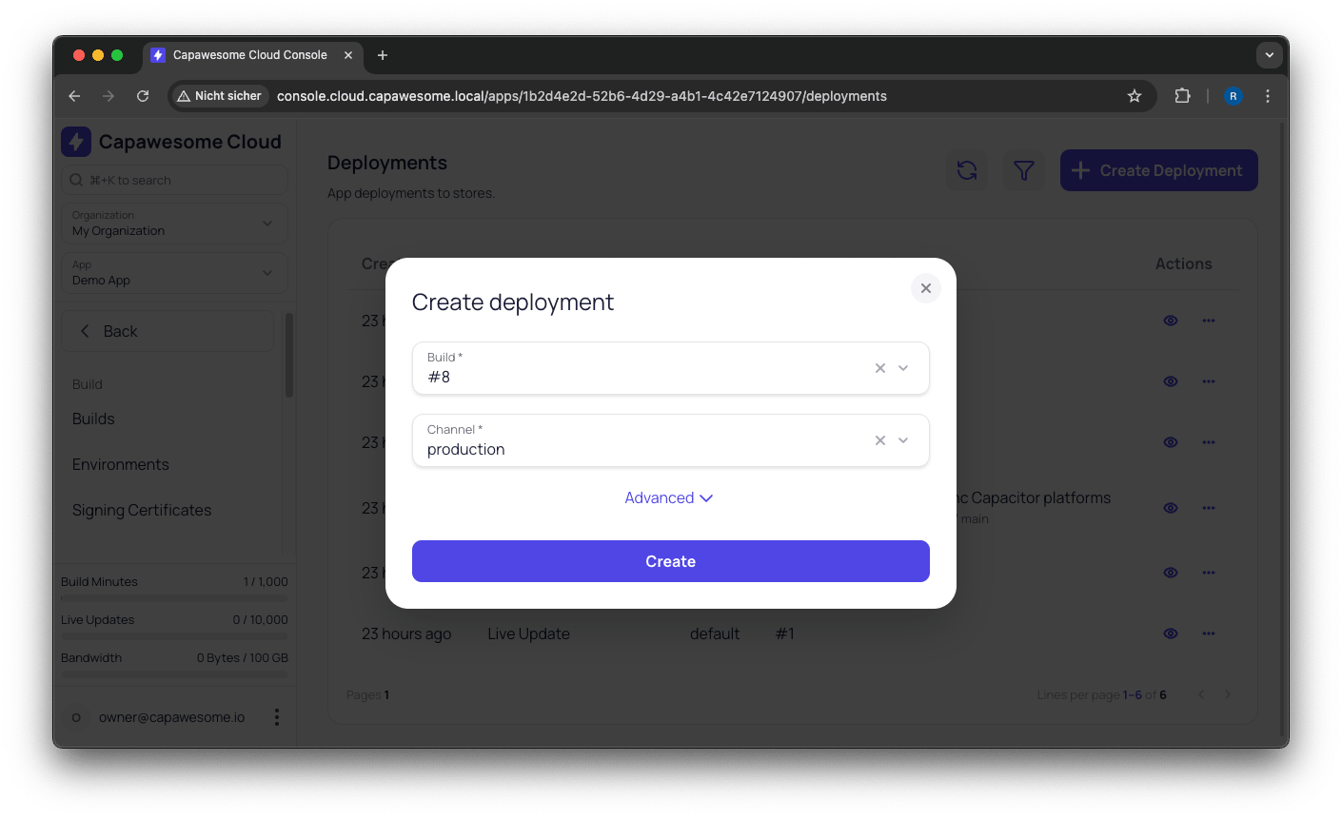Clear the Channel field with the X icon
1342x818 pixels.
coord(879,439)
